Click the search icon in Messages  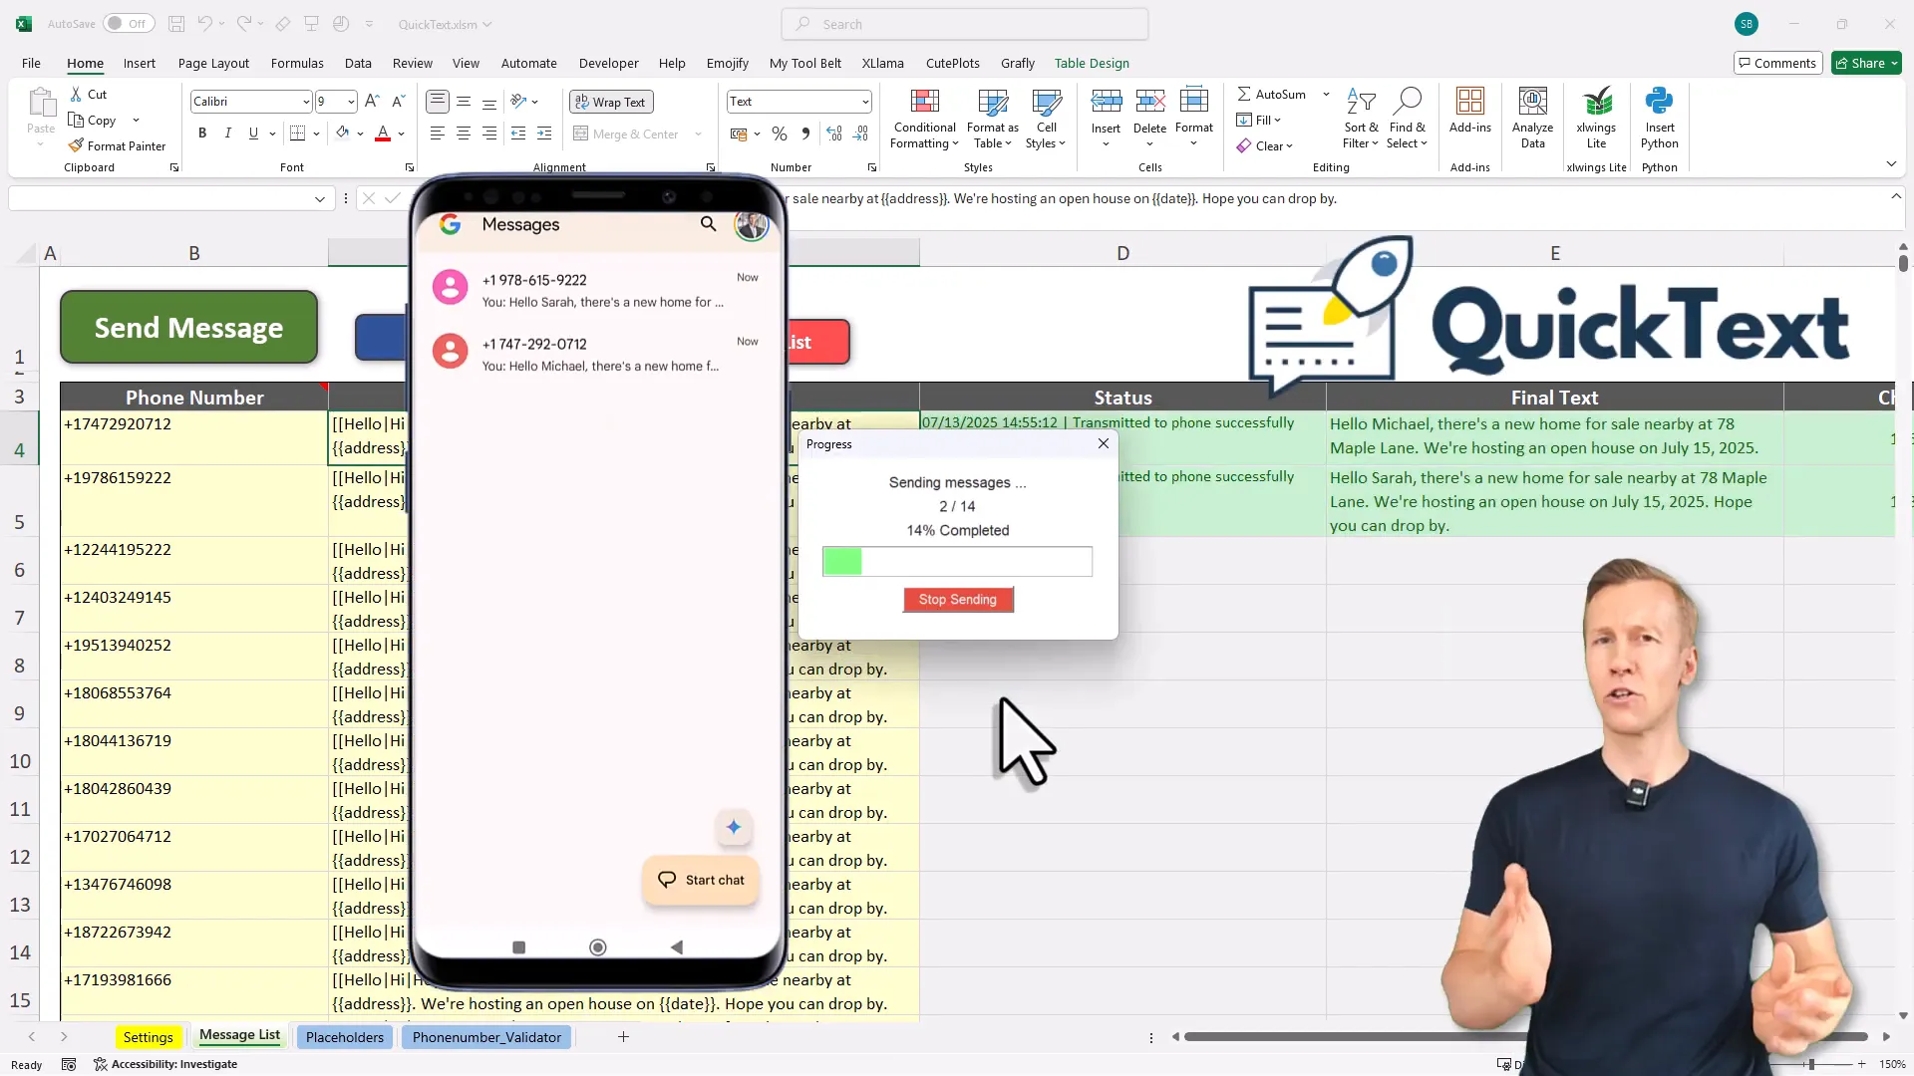[x=708, y=224]
